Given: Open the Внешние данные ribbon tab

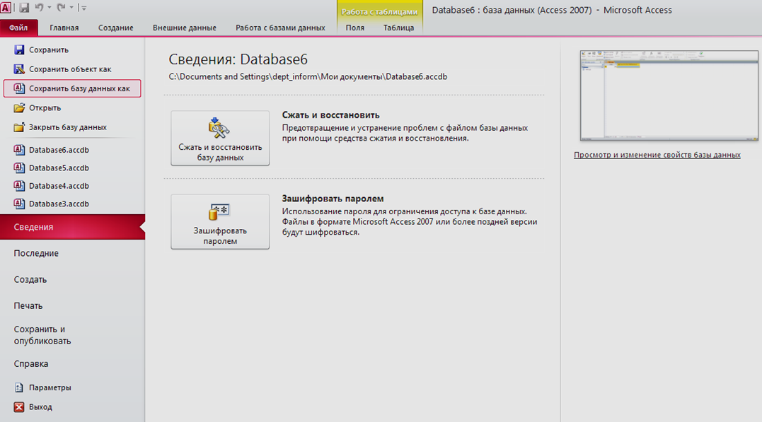Looking at the screenshot, I should pos(184,28).
